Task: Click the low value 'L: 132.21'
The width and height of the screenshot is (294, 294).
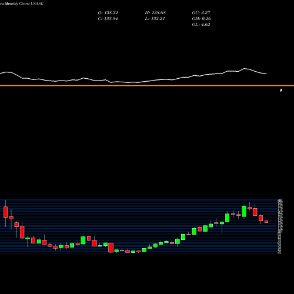Action: coord(155,18)
